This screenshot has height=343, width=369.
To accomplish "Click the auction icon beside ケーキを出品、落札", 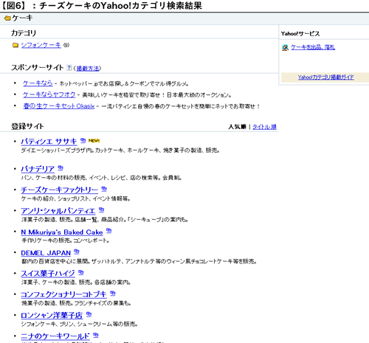I will click(x=285, y=47).
